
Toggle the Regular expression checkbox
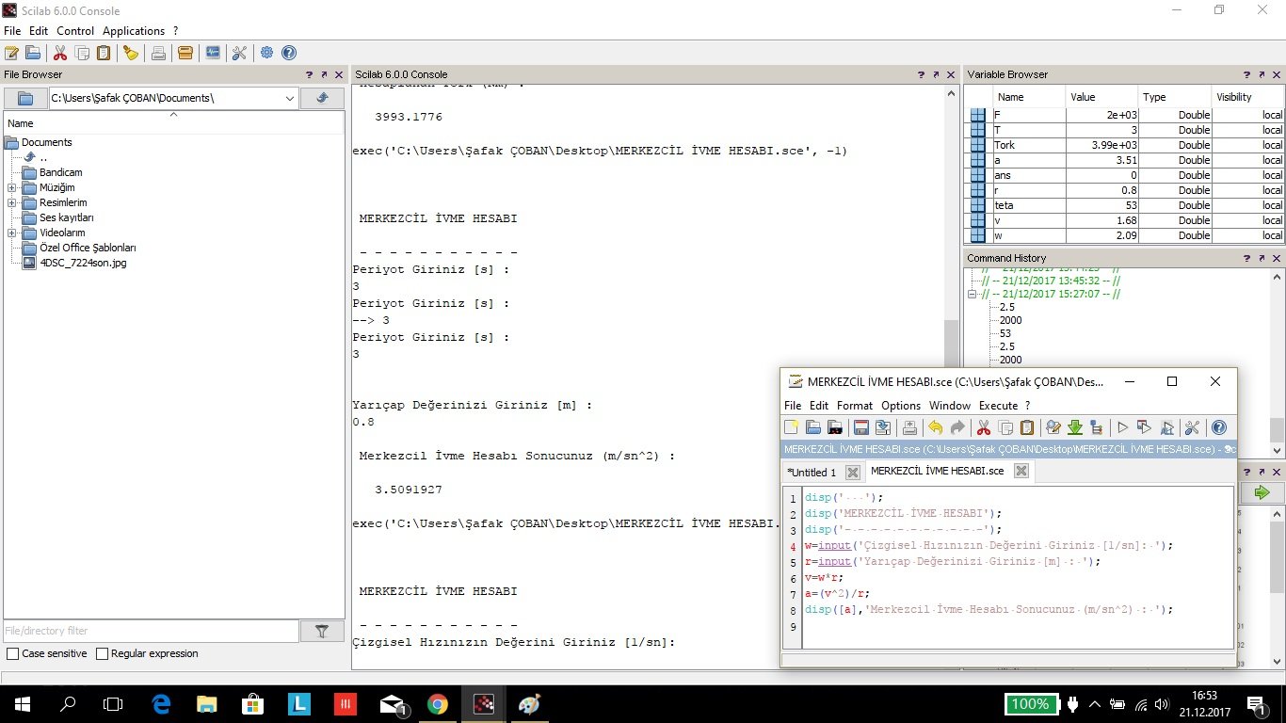pyautogui.click(x=102, y=653)
